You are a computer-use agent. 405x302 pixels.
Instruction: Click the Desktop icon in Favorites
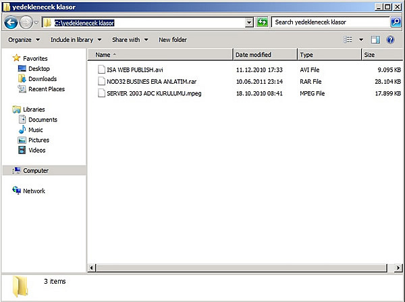(22, 68)
